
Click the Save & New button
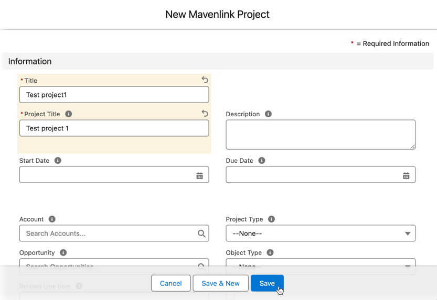[220, 283]
